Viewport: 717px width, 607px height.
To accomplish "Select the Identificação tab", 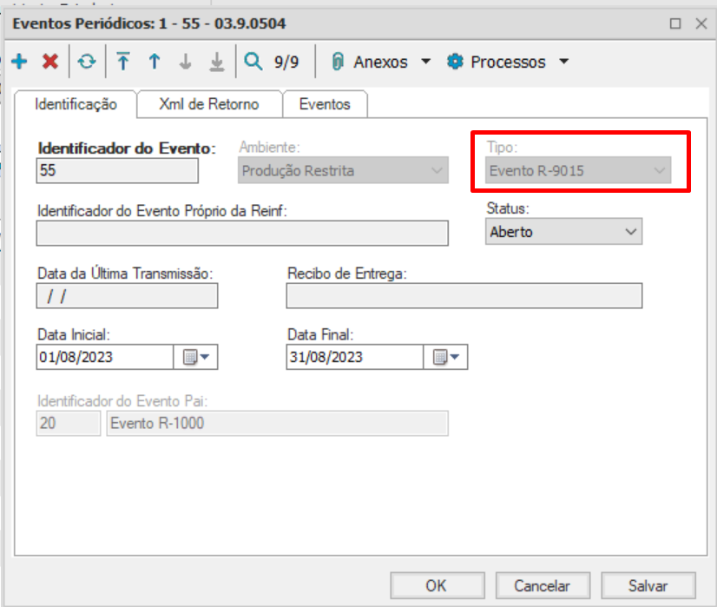I will tap(76, 104).
